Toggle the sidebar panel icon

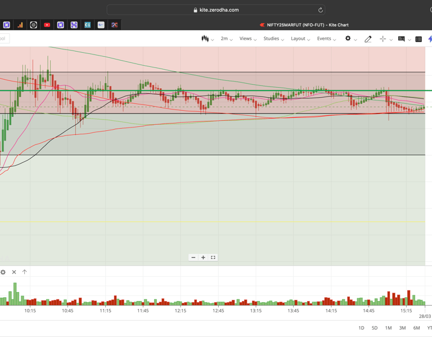(418, 39)
